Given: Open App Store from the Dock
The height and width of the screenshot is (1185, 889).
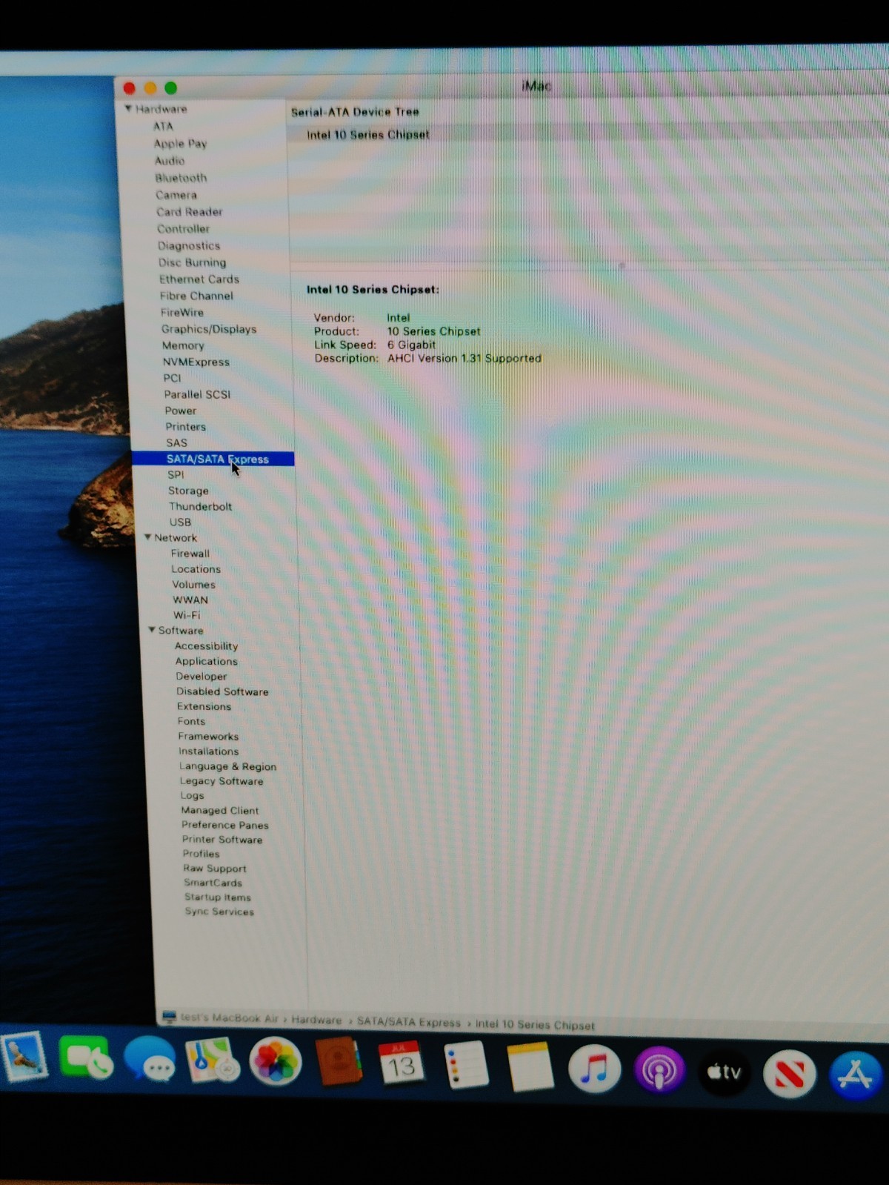Looking at the screenshot, I should coord(856,1075).
